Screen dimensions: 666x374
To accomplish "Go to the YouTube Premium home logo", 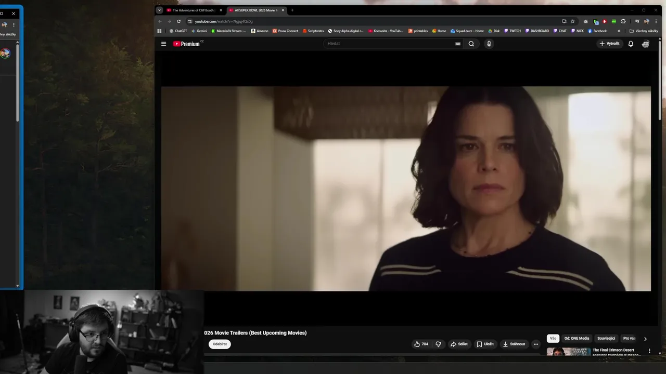I will tap(187, 44).
